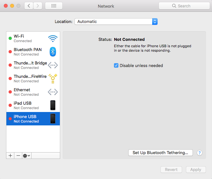Minimize the Network window
Image resolution: width=212 pixels, height=179 pixels.
[x=12, y=6]
